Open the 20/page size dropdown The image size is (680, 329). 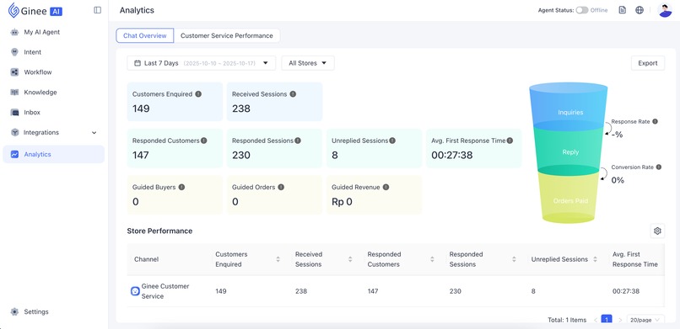645,320
